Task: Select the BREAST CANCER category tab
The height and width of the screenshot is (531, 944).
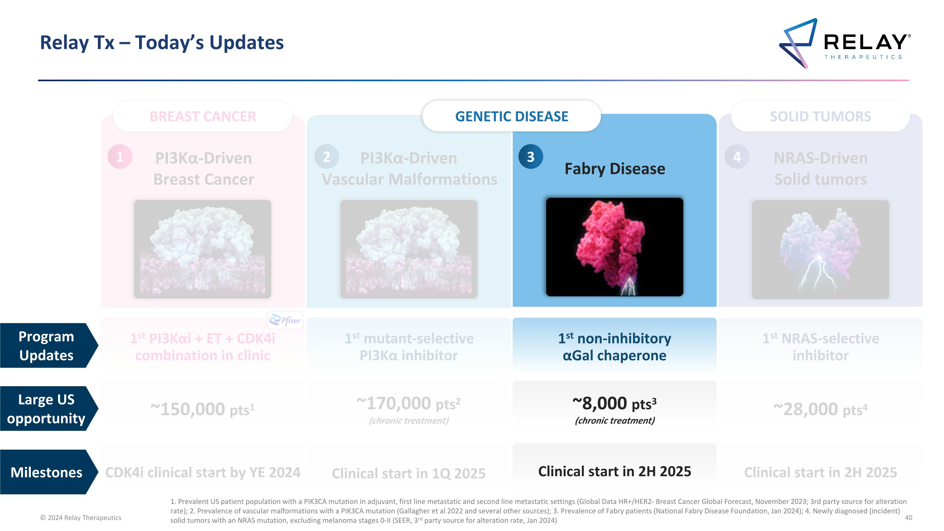Action: click(x=203, y=116)
